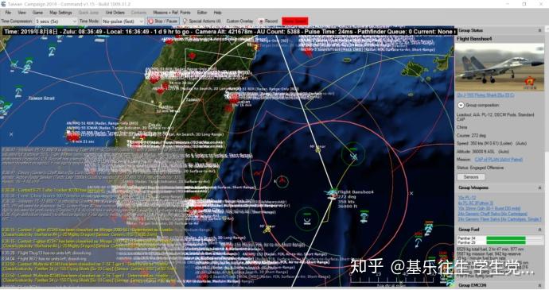
Task: Click the red button beside Record
Action: point(295,21)
